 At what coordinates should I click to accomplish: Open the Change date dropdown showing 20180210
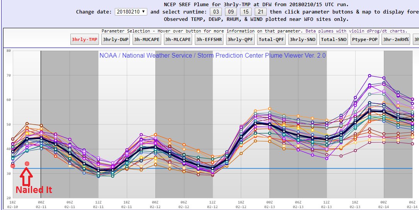click(131, 12)
